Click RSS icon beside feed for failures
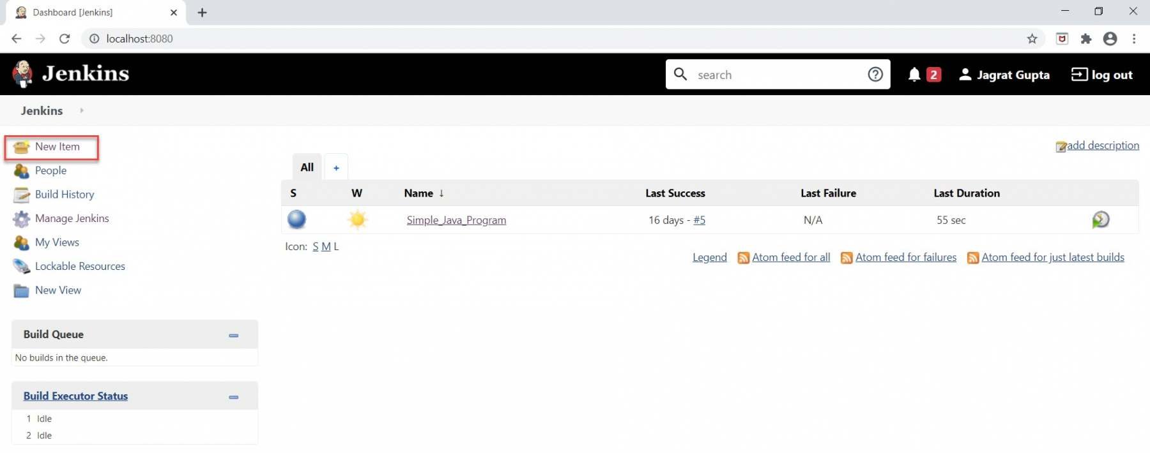 pos(847,258)
